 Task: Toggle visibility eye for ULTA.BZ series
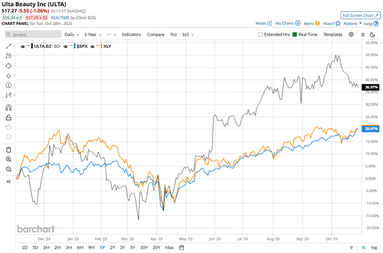pos(23,47)
